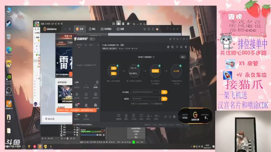Open OBS audio mixer gear settings
The width and height of the screenshot is (271, 152).
(x=104, y=135)
